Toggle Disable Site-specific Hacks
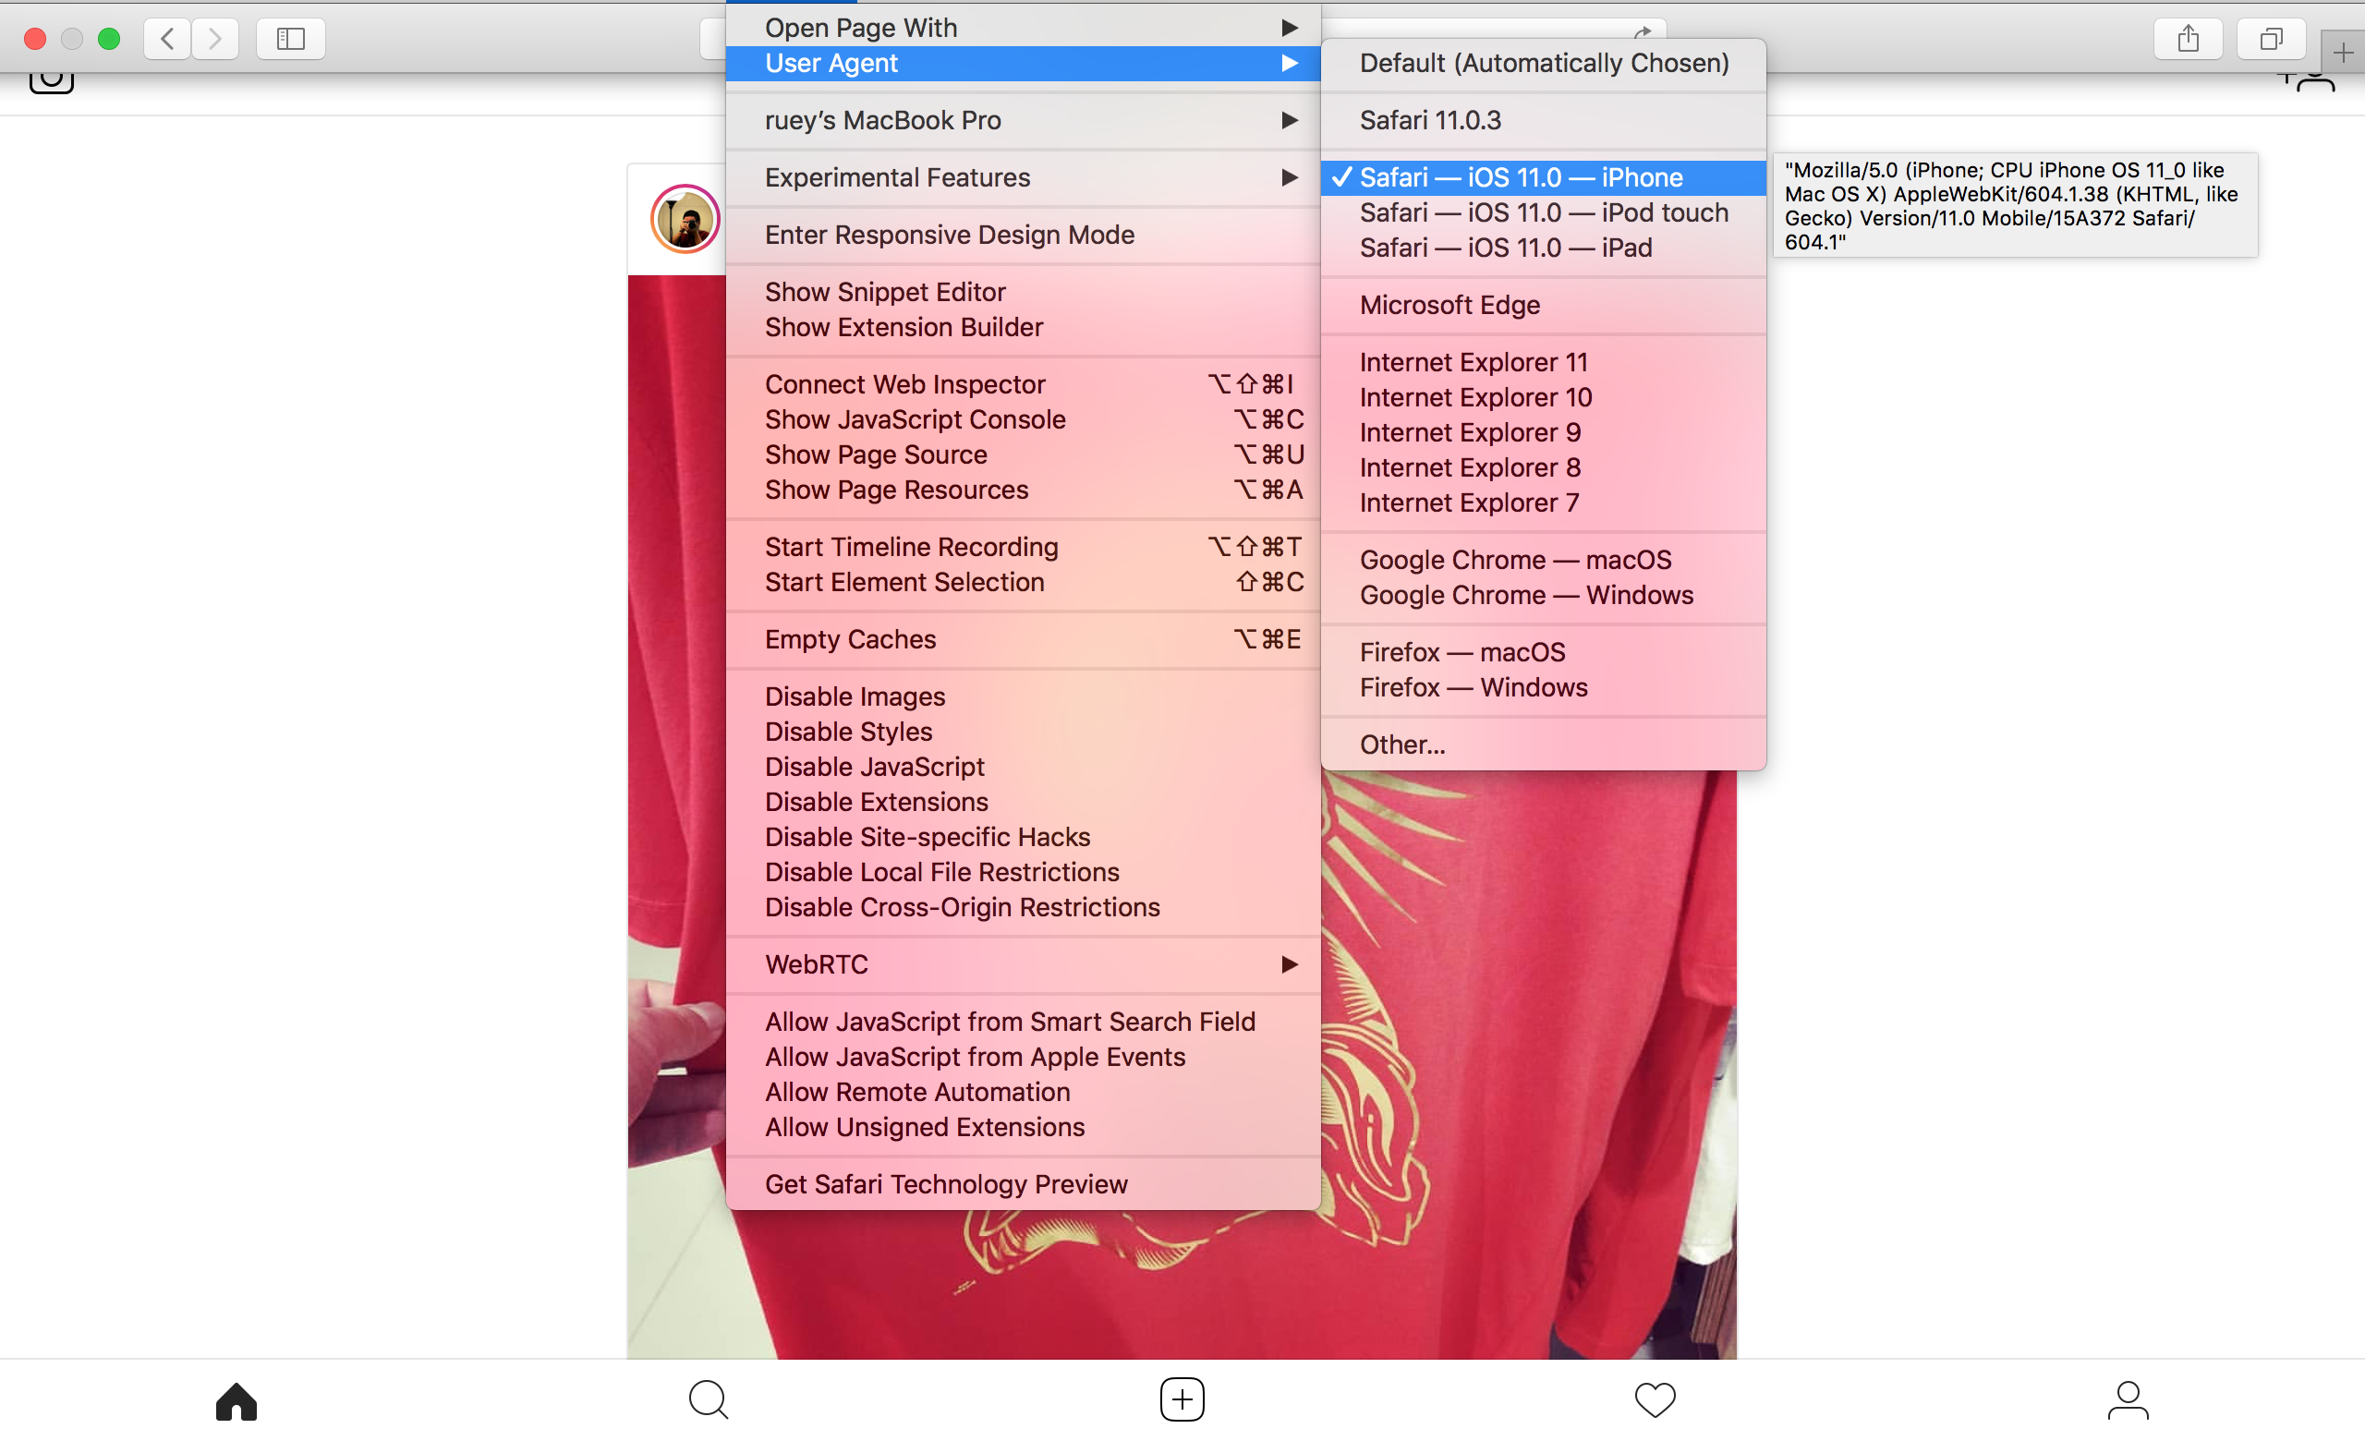This screenshot has height=1441, width=2365. (1024, 838)
